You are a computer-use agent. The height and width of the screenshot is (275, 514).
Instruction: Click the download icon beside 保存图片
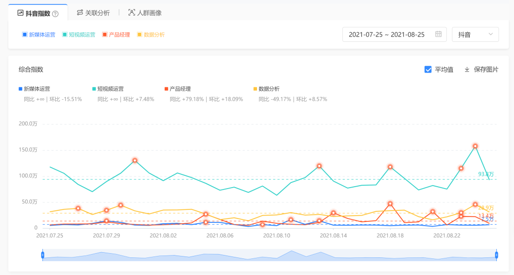467,69
